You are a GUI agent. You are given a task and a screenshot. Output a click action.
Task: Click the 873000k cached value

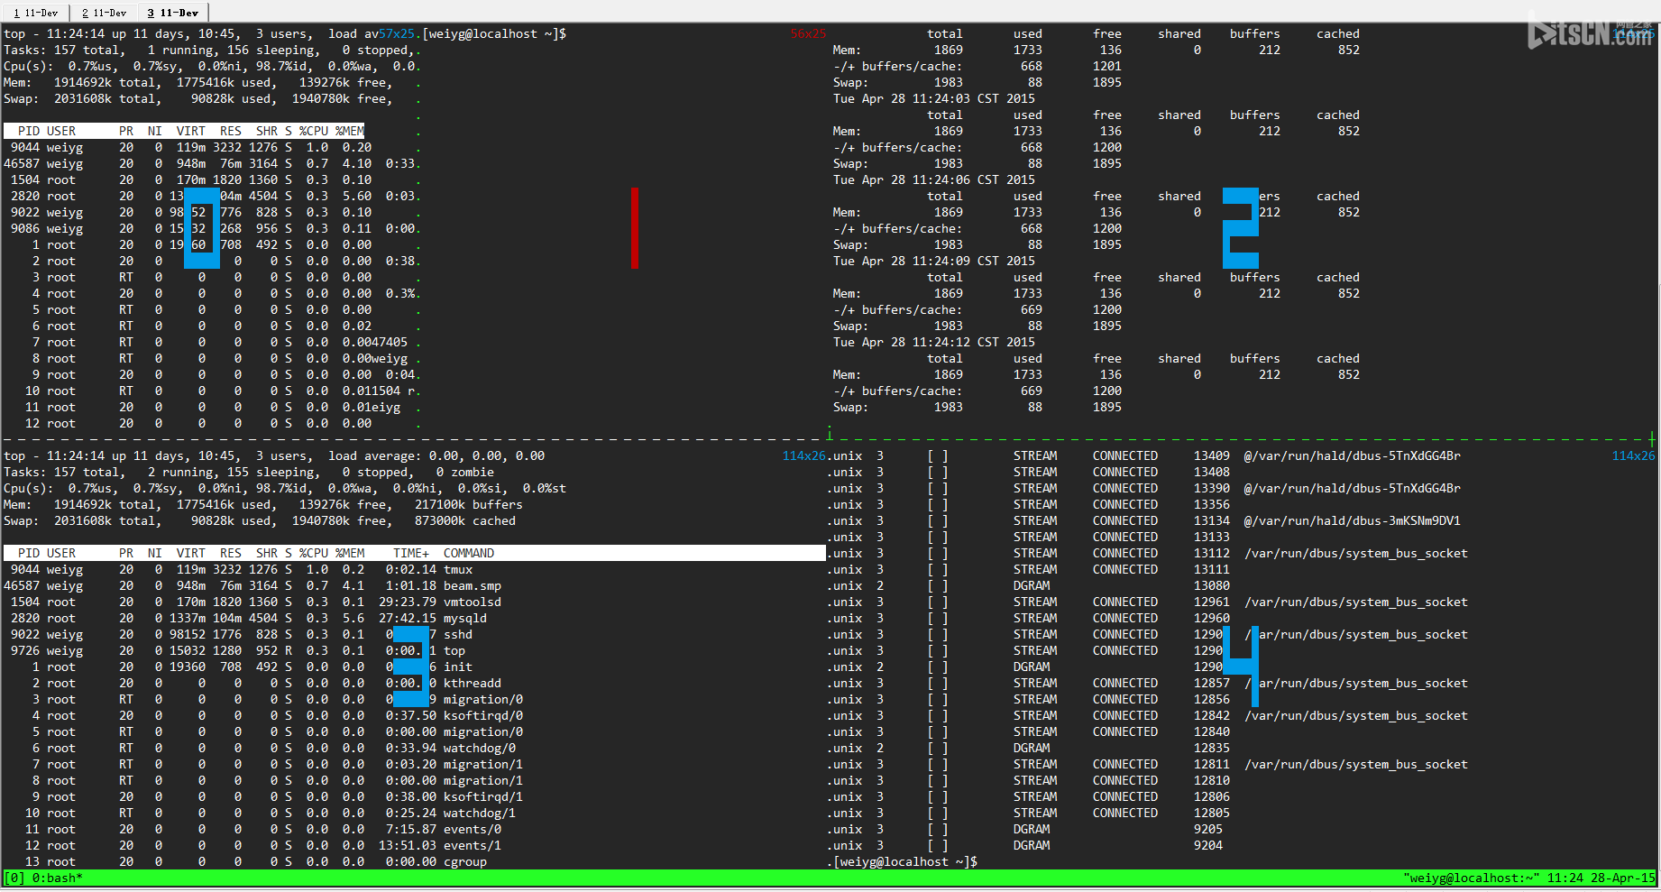click(x=465, y=521)
